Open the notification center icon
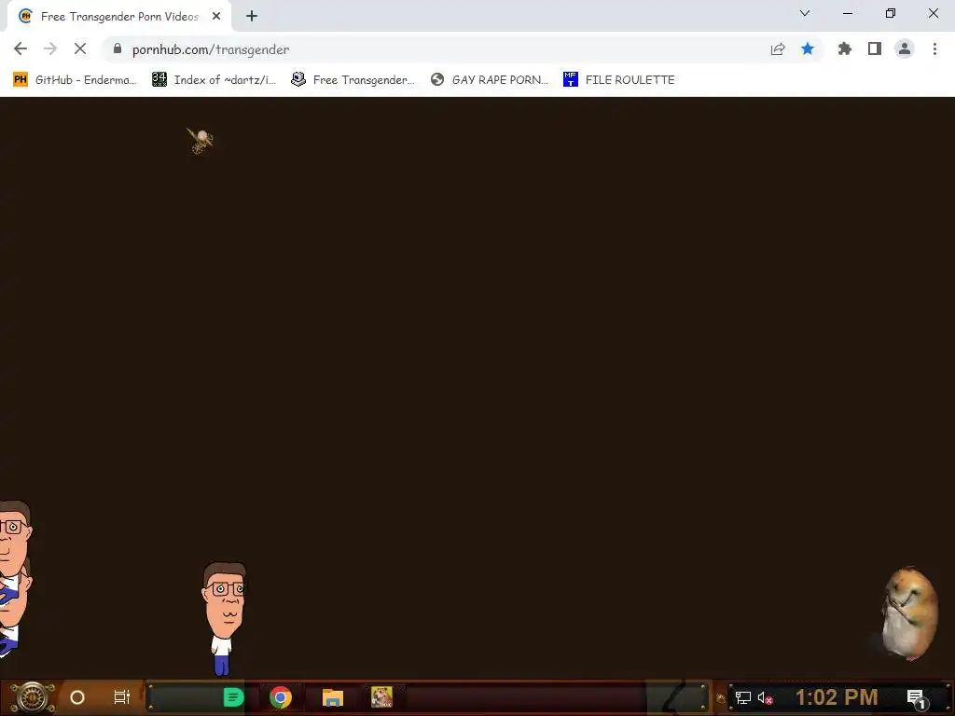 (917, 698)
